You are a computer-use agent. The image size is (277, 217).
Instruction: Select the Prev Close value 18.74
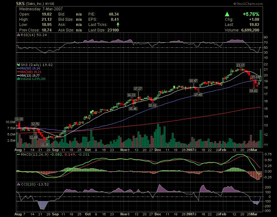[x=47, y=30]
